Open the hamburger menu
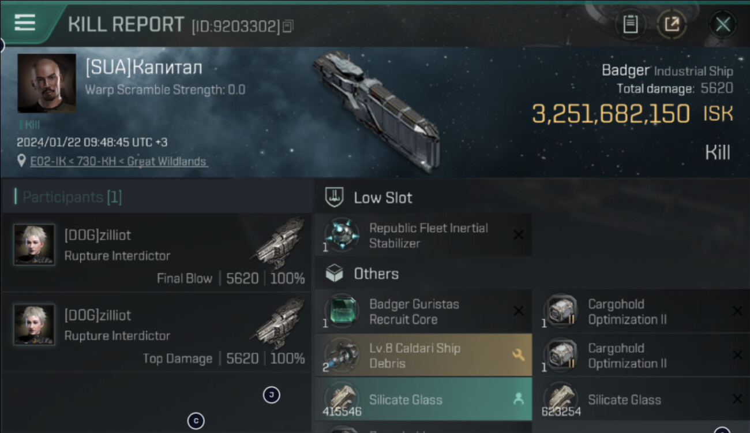Viewport: 750px width, 433px height. pyautogui.click(x=25, y=23)
